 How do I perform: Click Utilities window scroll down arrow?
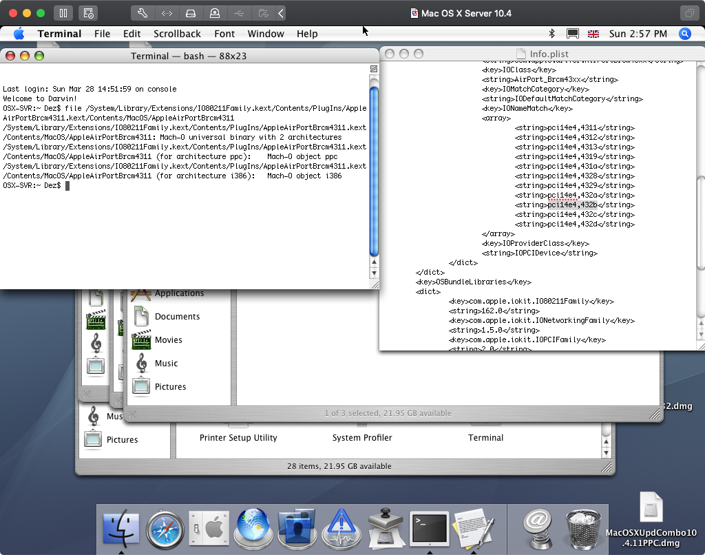pos(606,453)
